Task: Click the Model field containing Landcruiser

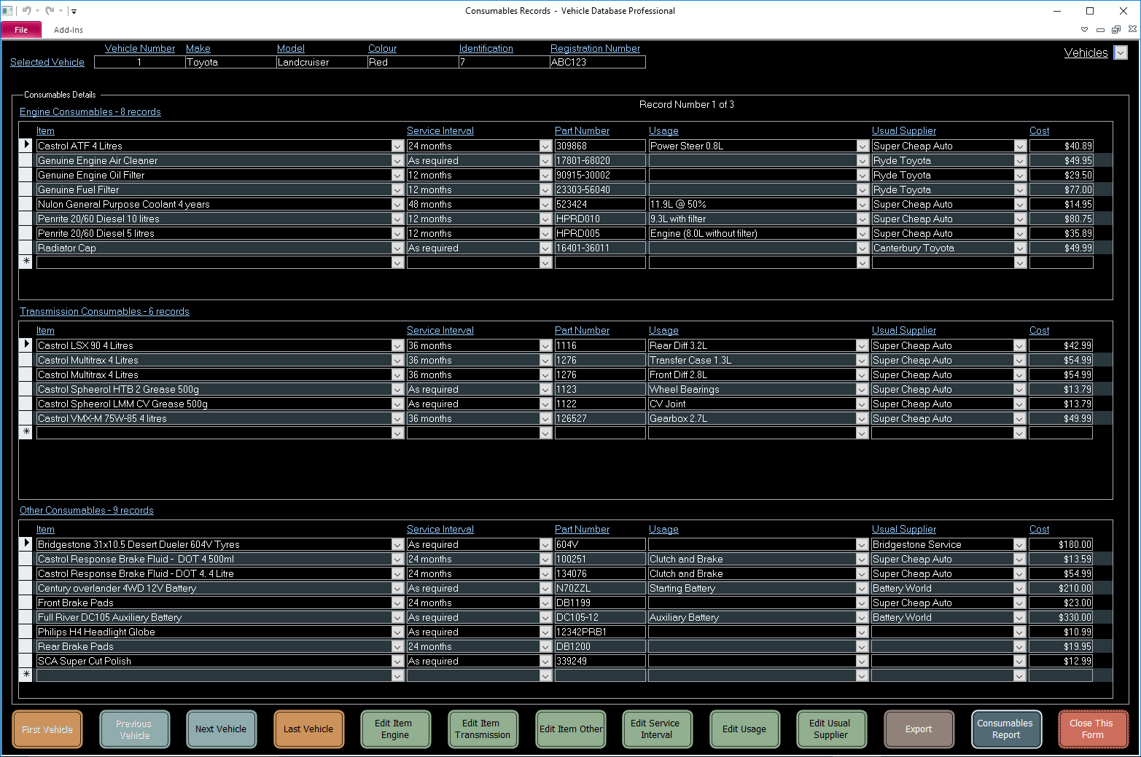Action: [x=322, y=62]
